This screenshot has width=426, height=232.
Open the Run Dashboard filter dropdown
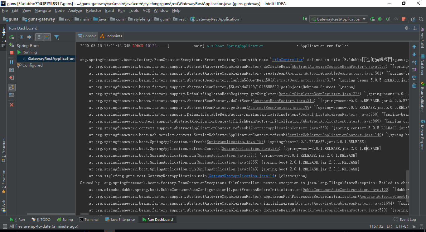(x=57, y=37)
